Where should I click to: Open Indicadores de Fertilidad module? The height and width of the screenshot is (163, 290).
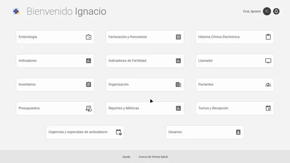(x=145, y=61)
